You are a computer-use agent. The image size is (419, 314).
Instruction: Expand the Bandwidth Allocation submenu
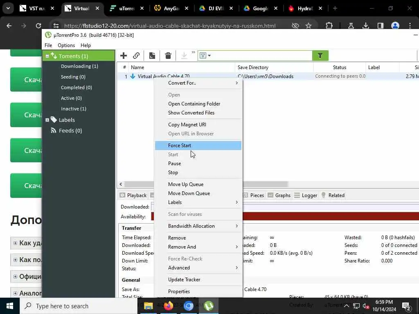pyautogui.click(x=198, y=226)
